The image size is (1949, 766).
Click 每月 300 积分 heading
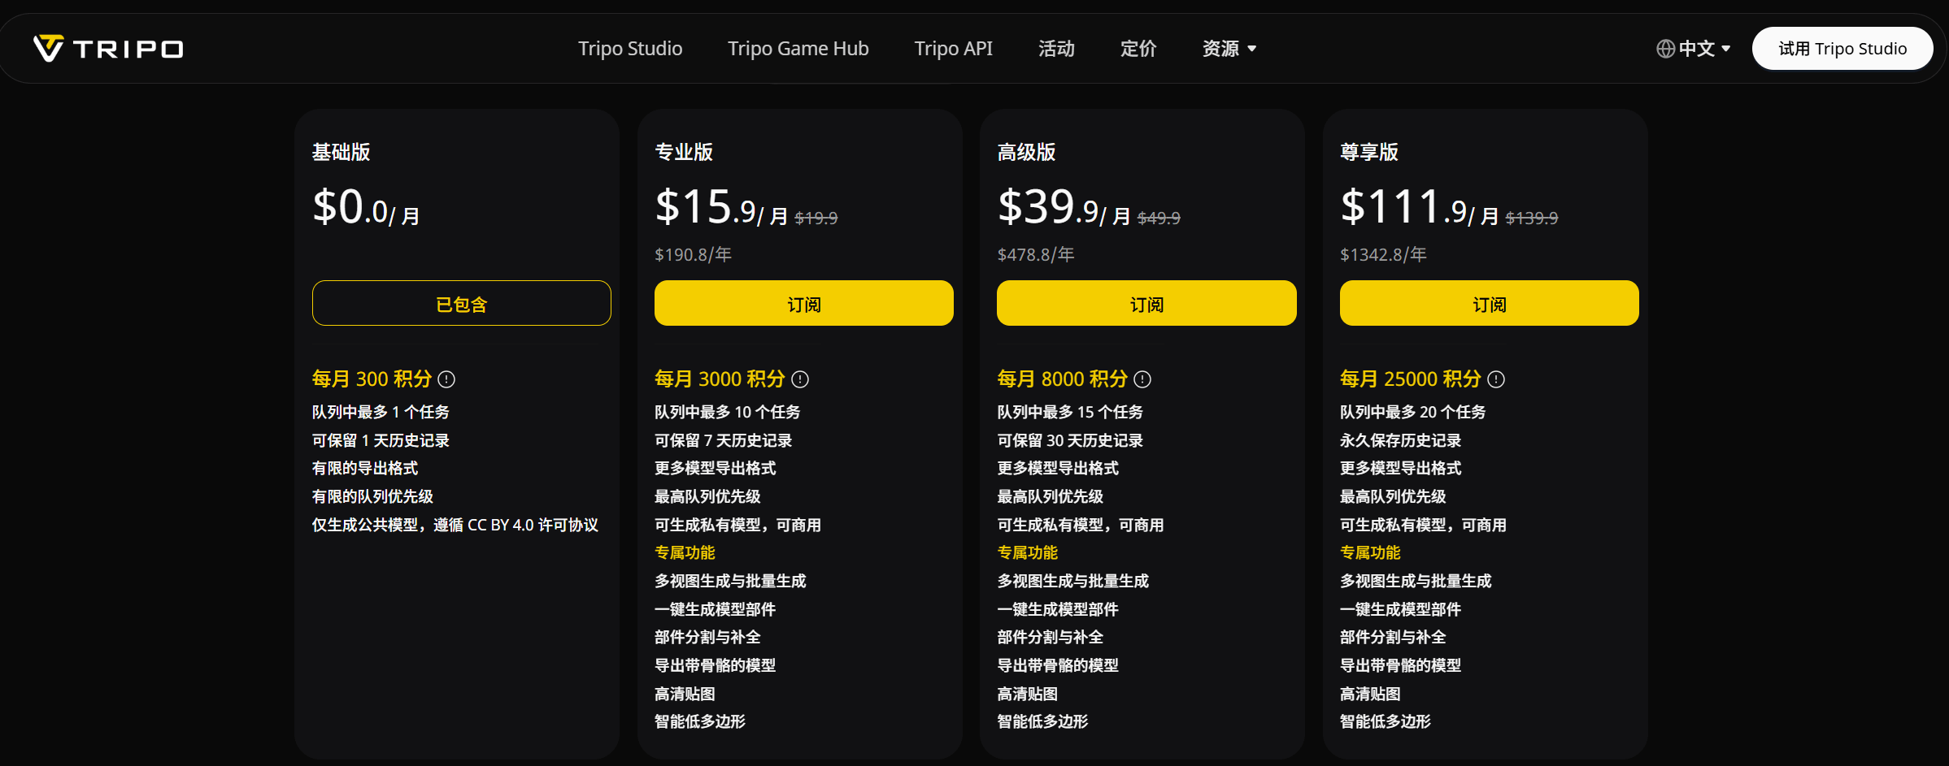[x=372, y=379]
